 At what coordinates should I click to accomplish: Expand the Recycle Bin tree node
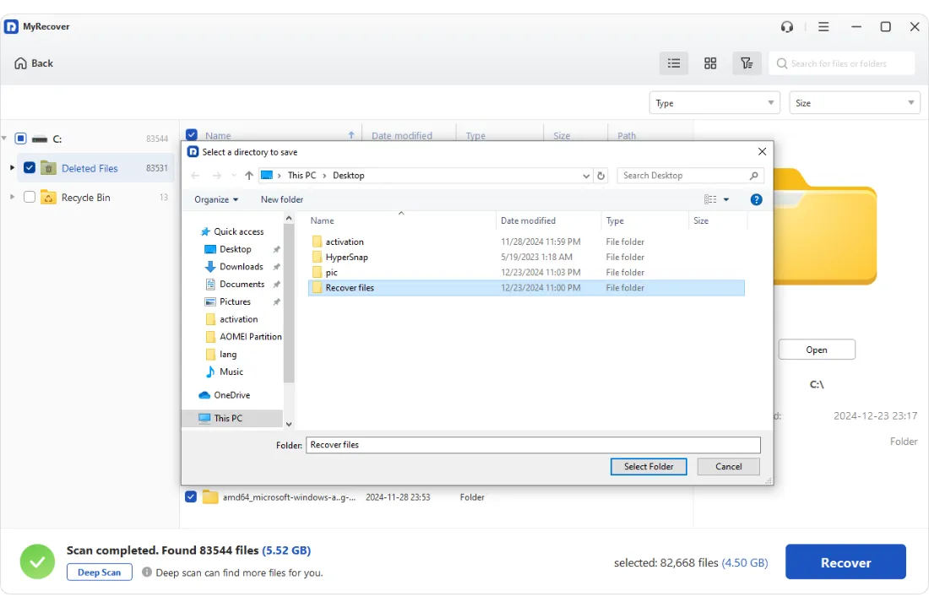pos(12,198)
